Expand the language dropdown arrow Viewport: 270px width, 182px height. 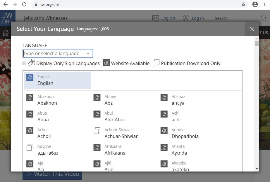[88, 53]
